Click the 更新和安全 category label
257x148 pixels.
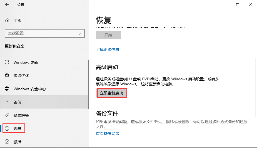(14, 46)
